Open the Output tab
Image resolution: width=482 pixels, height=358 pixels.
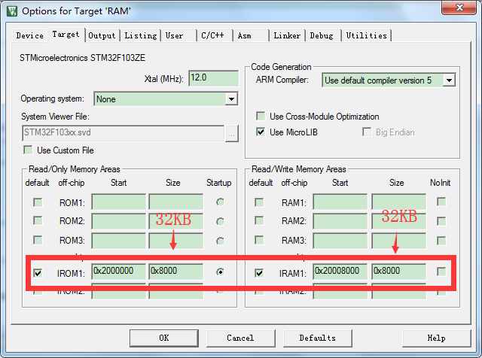coord(102,35)
